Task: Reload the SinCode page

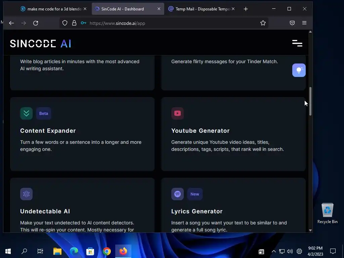Action: pyautogui.click(x=36, y=23)
